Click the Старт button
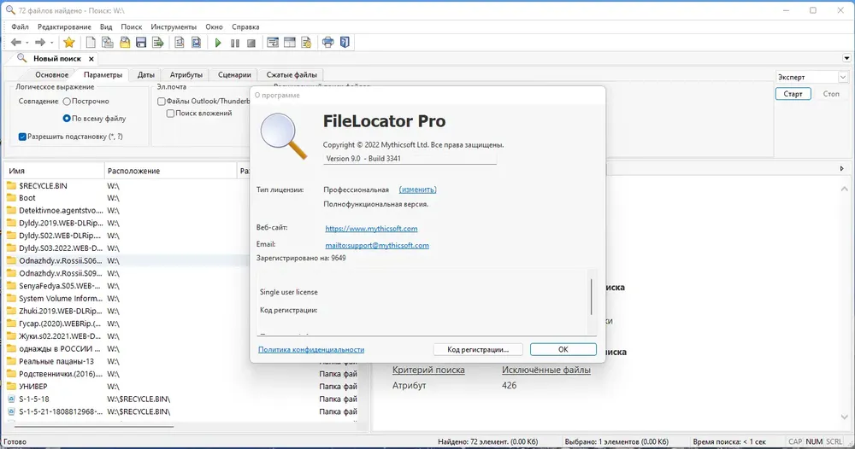Screen dimensions: 855x449 [793, 94]
